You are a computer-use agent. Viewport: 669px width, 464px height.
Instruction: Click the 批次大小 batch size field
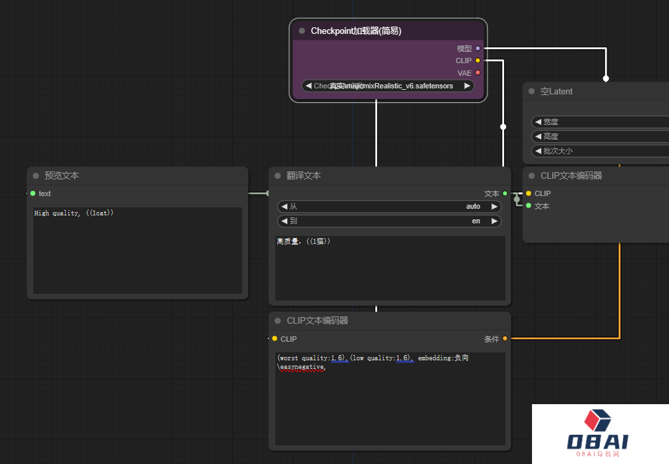coord(601,150)
